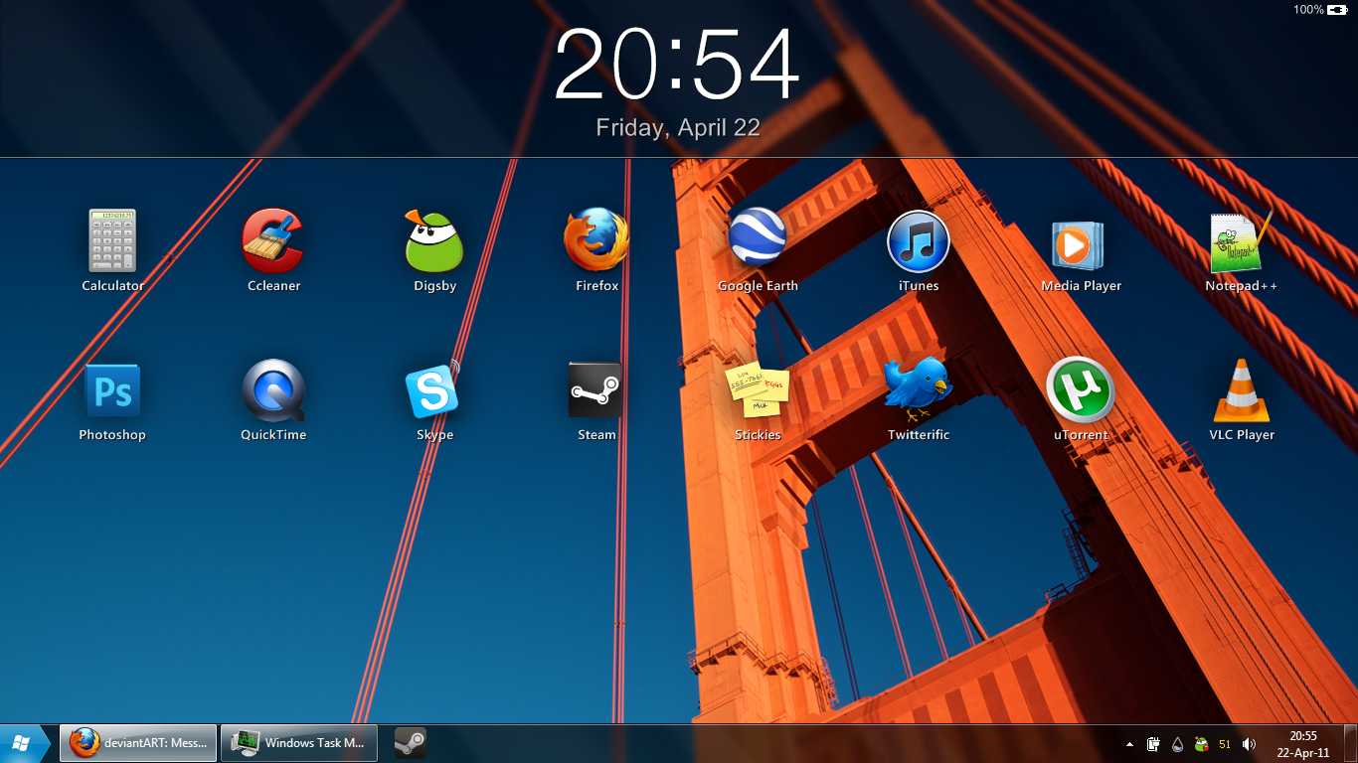Click the pinned Steam taskbar icon

pos(410,742)
